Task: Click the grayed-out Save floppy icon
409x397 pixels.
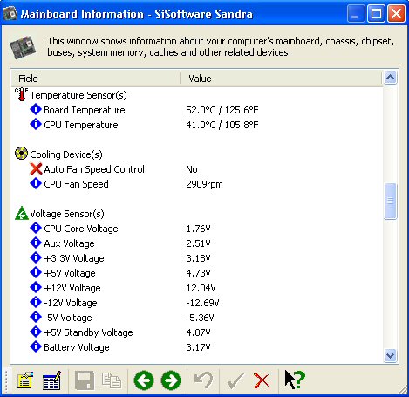Action: [x=85, y=380]
